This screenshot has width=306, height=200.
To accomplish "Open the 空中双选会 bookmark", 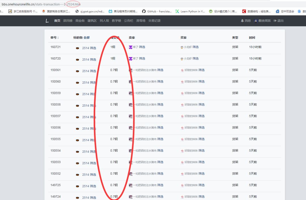I will [x=285, y=11].
